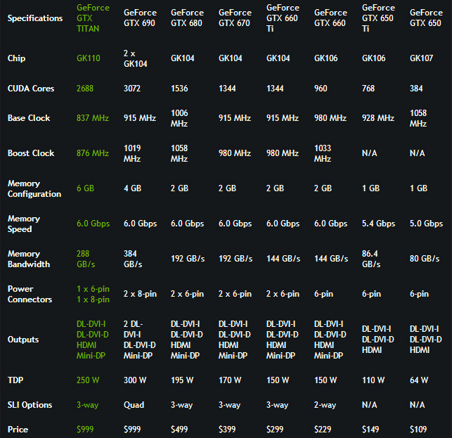The width and height of the screenshot is (452, 438).
Task: Click the GeForce GTX 650 Ti header
Action: point(378,18)
